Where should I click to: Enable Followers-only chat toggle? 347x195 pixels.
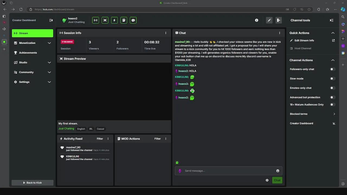click(x=332, y=69)
